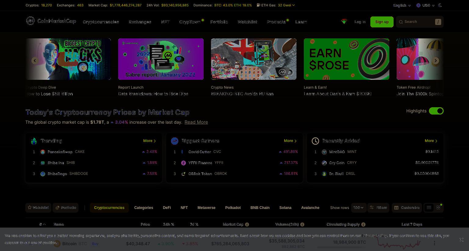
Task: Open Biggest Crypto Hacks video thumbnail
Action: click(68, 59)
